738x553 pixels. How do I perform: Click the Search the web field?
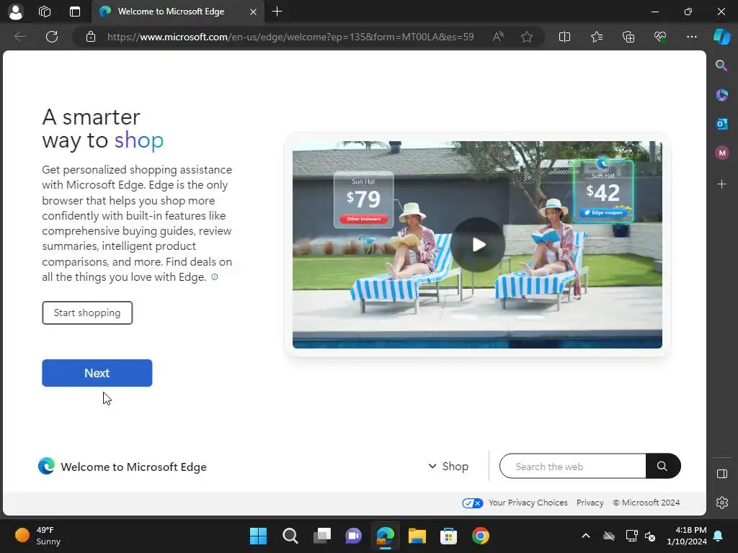point(573,466)
